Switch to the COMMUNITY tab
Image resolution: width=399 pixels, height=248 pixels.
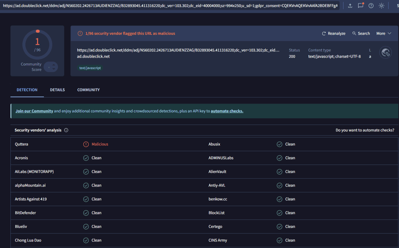coord(88,90)
